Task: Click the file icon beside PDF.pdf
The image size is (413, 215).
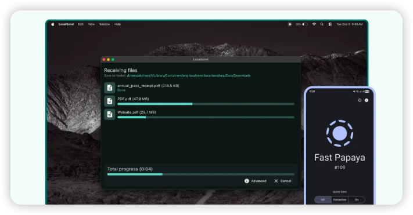Action: (110, 101)
